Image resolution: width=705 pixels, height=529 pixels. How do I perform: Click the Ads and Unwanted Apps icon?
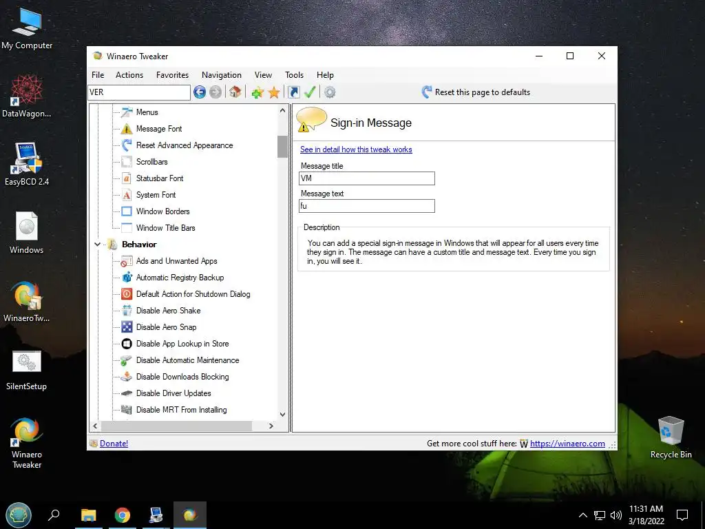tap(127, 261)
